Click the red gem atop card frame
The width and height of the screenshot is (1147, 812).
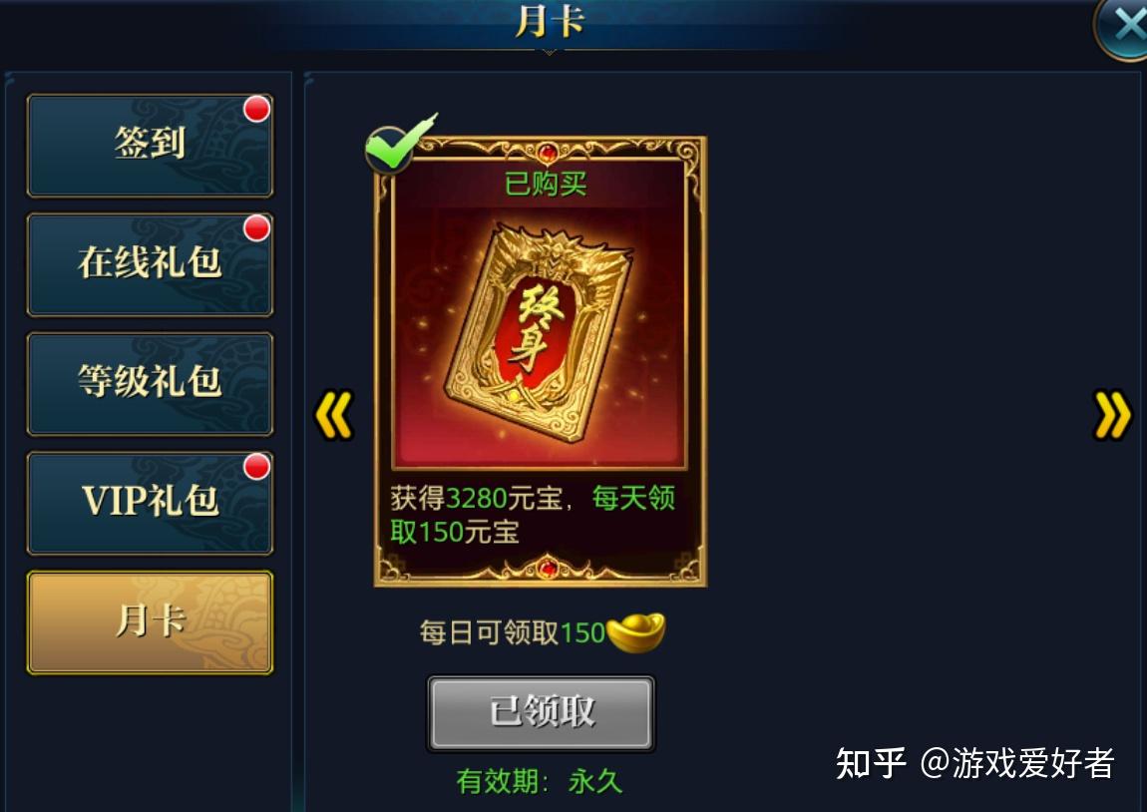pos(548,153)
